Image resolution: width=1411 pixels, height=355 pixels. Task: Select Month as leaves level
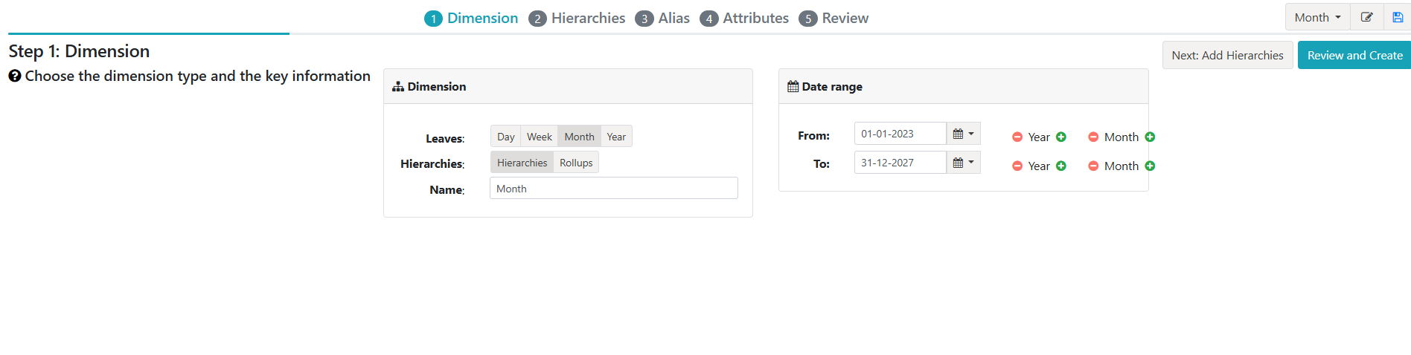pos(579,137)
